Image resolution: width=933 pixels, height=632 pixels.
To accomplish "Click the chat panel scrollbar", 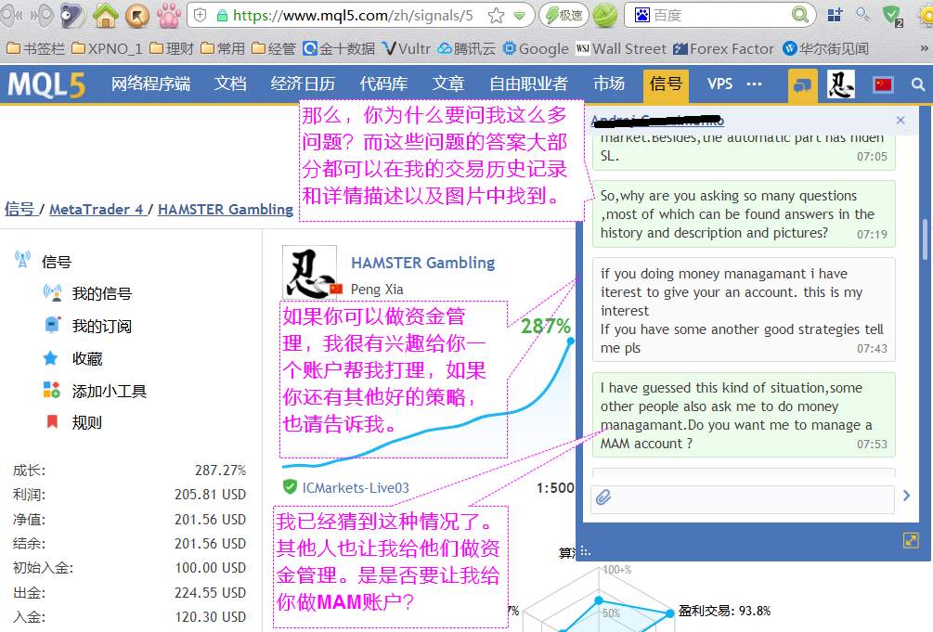I will pos(925,239).
